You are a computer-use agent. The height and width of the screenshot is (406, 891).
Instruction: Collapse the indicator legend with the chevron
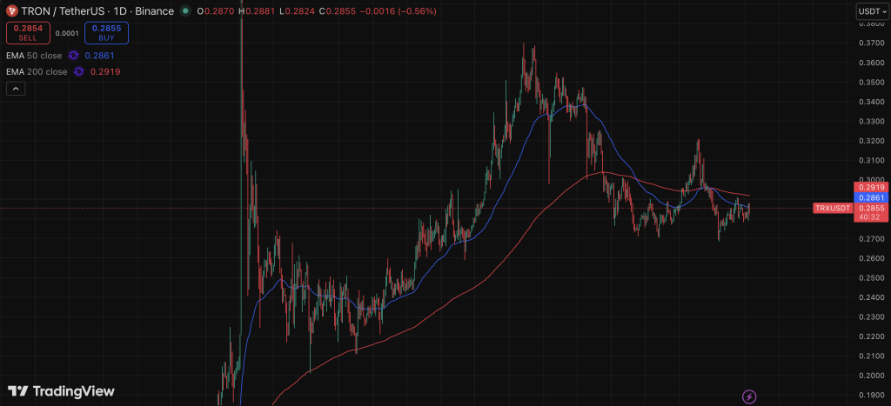click(15, 88)
